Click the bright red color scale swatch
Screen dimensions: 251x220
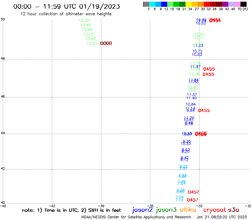pyautogui.click(x=207, y=4)
